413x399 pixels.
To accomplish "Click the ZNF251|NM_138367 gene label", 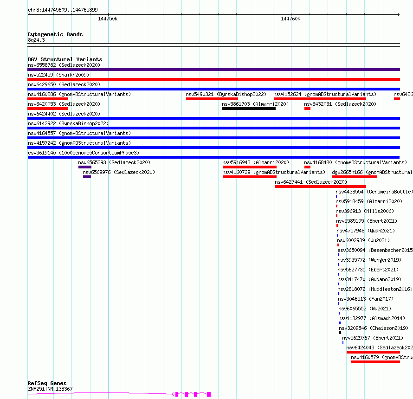I will tap(50, 389).
